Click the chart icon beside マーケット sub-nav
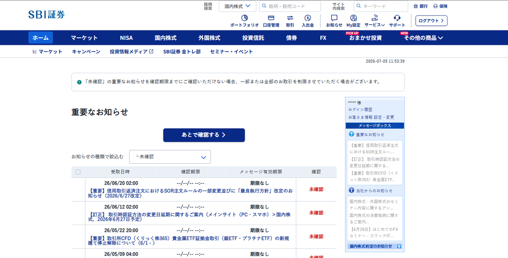The width and height of the screenshot is (508, 258). (x=35, y=52)
